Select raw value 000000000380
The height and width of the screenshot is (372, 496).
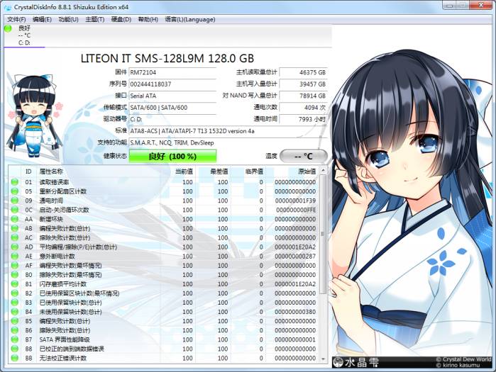[295, 312]
